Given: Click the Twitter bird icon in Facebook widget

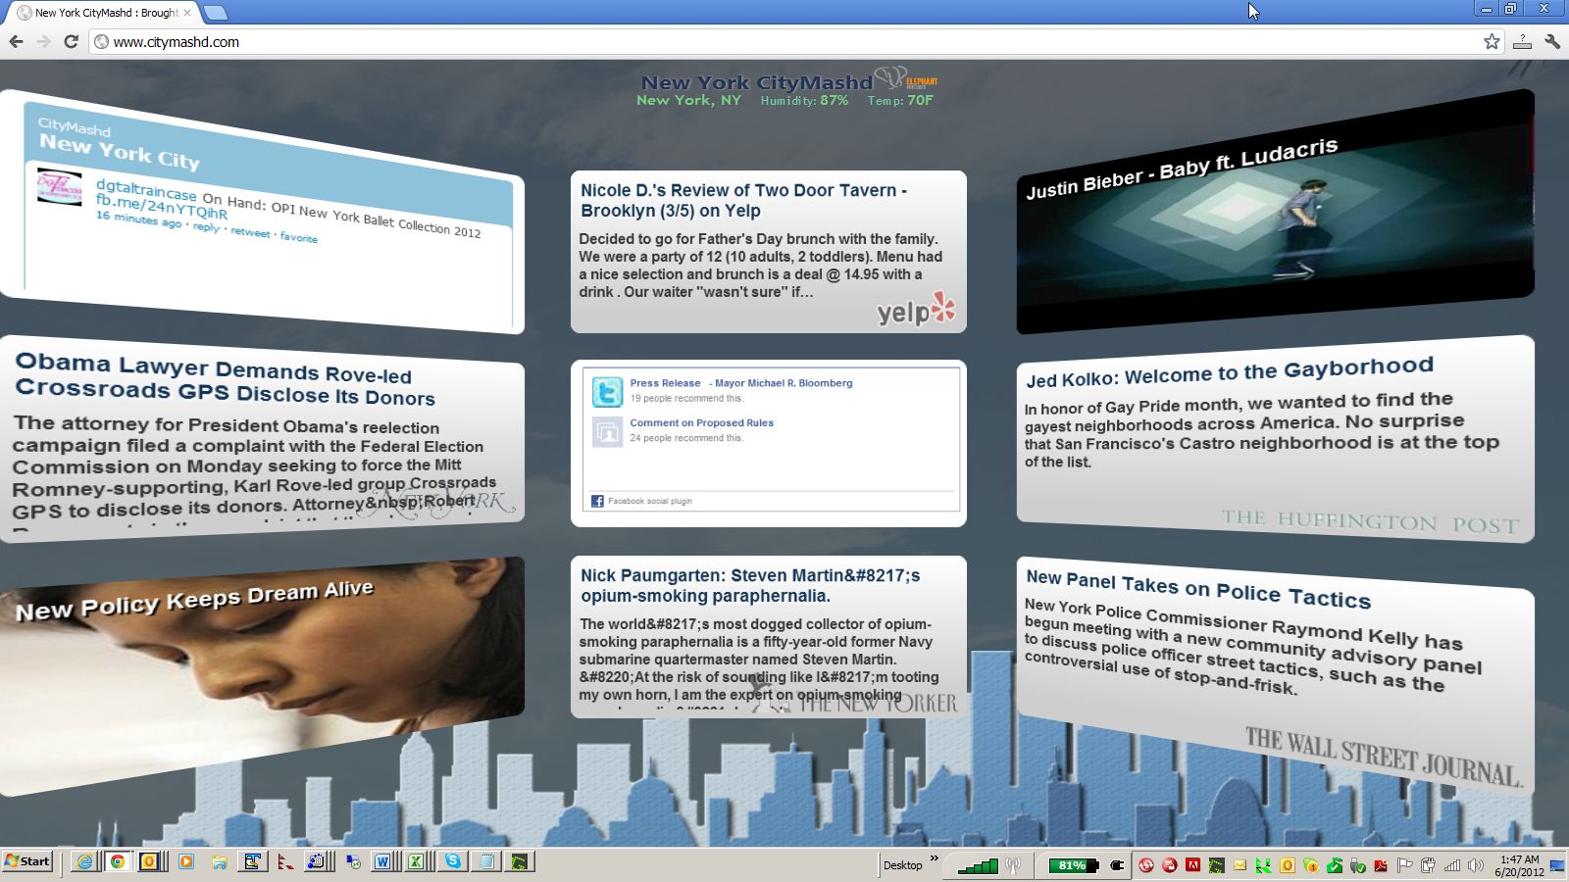Looking at the screenshot, I should coord(607,392).
